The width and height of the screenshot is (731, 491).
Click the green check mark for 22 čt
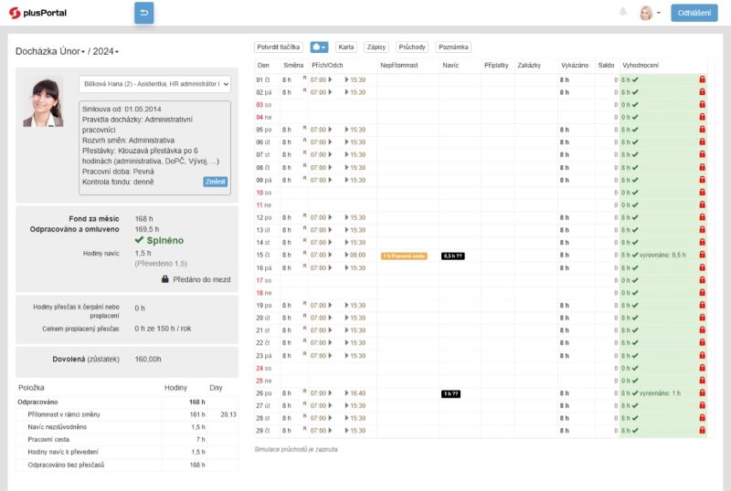click(635, 343)
